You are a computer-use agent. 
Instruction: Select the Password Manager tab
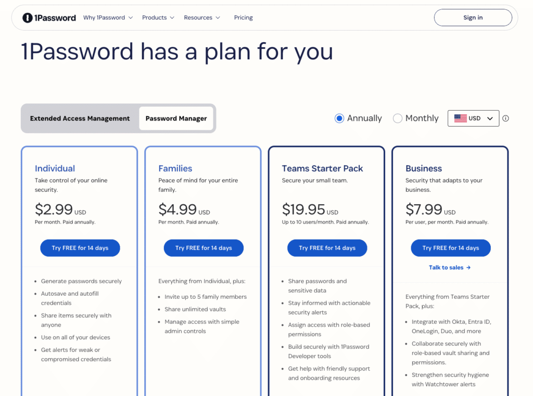tap(176, 118)
